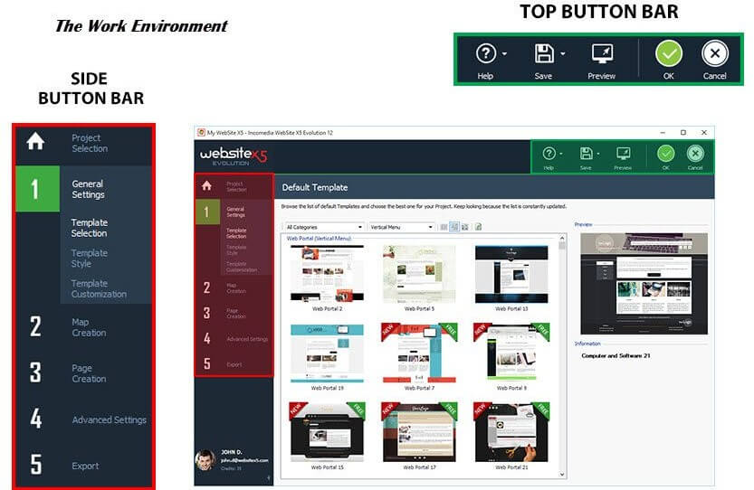Viewport: 754px width, 490px height.
Task: Click the document icon at end of filter toolbar
Action: tap(479, 227)
